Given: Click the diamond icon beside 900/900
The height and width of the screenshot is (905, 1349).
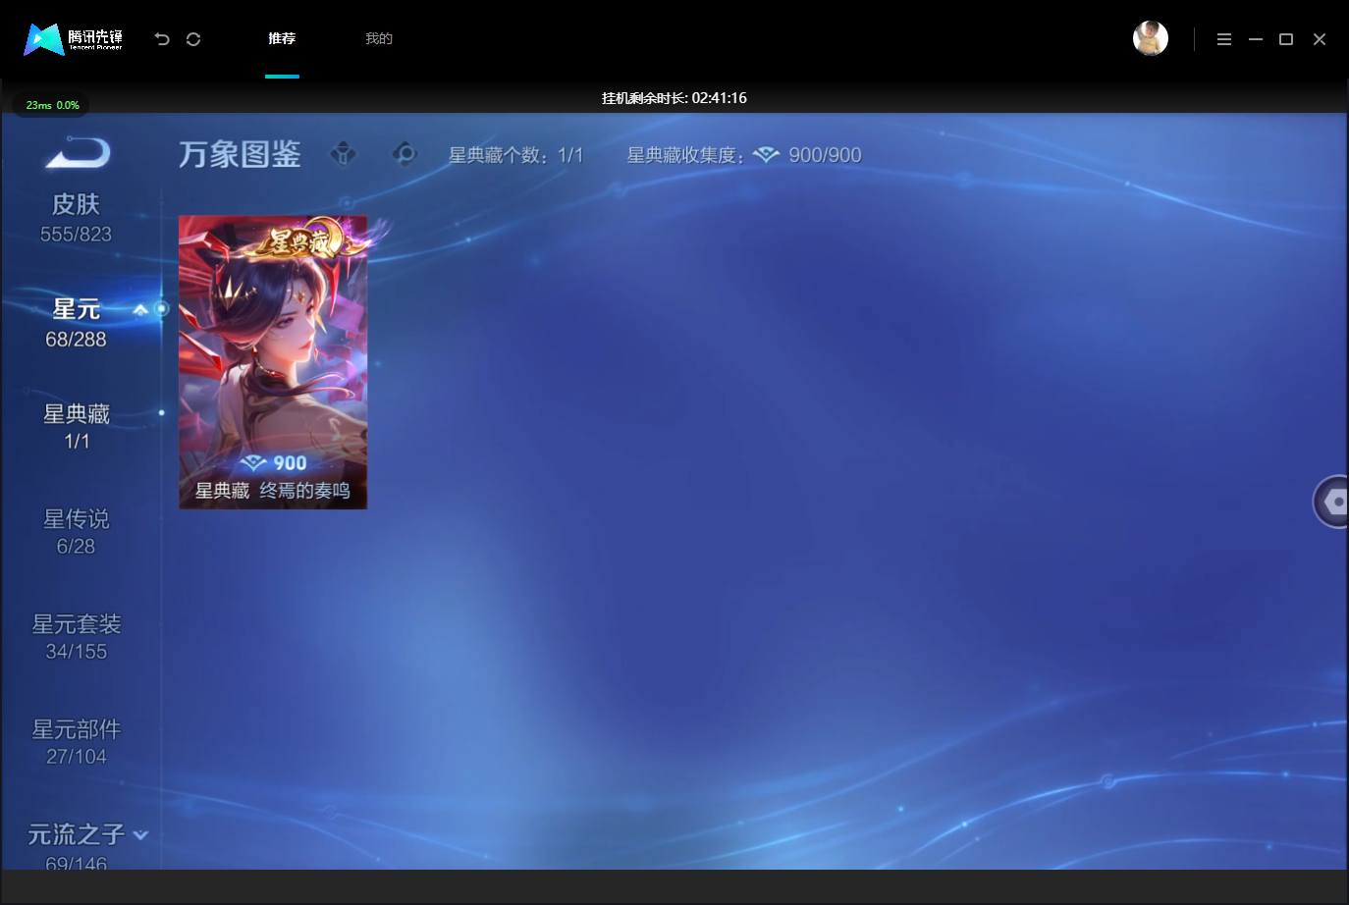Looking at the screenshot, I should pyautogui.click(x=767, y=155).
